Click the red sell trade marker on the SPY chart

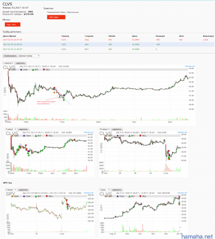[67, 201]
